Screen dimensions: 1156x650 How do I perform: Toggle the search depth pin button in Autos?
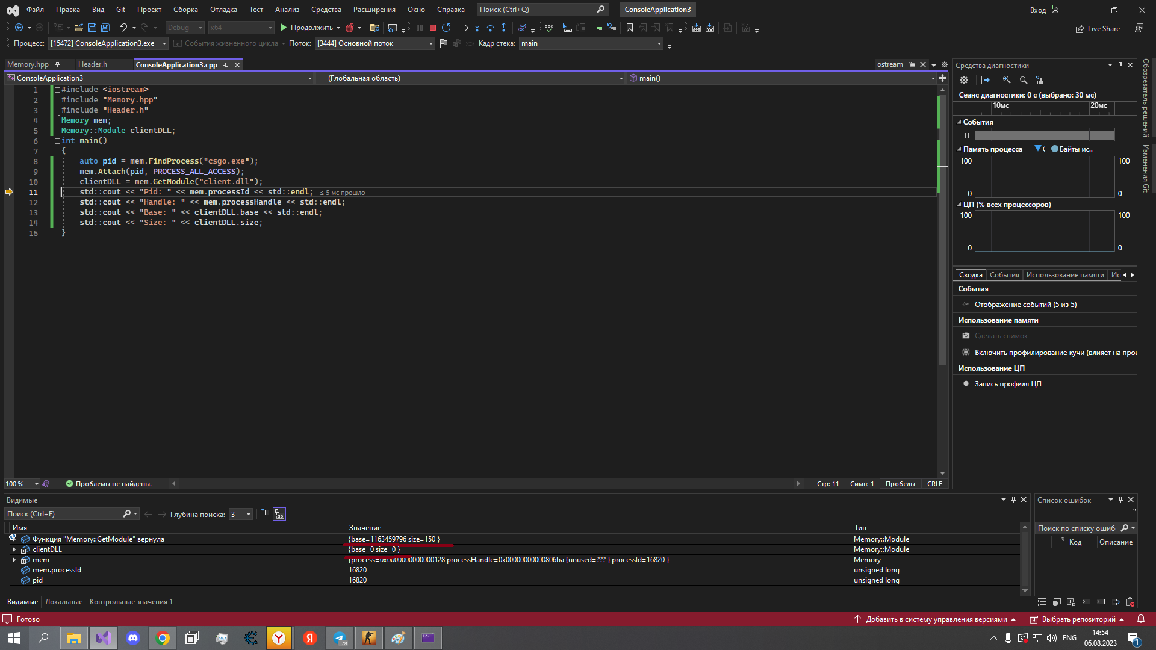click(266, 514)
